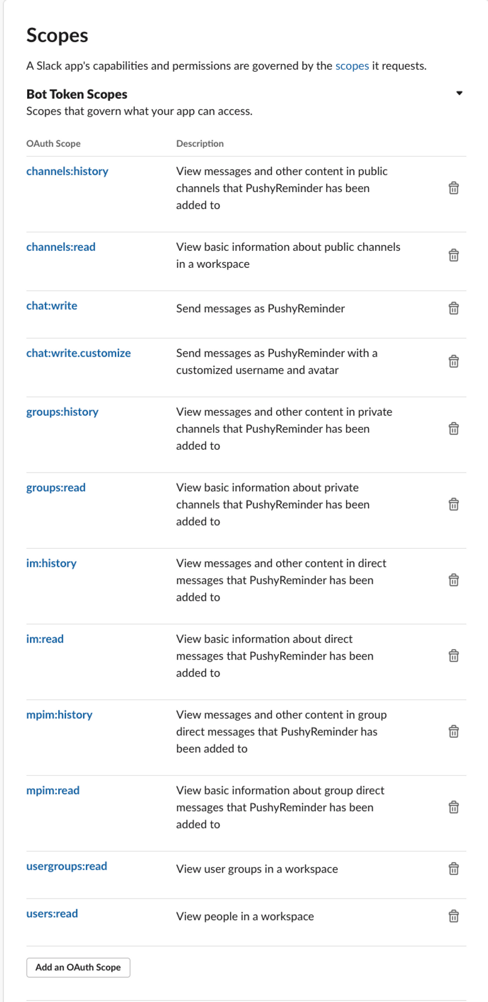Follow the usergroups:read scope link

pos(67,866)
